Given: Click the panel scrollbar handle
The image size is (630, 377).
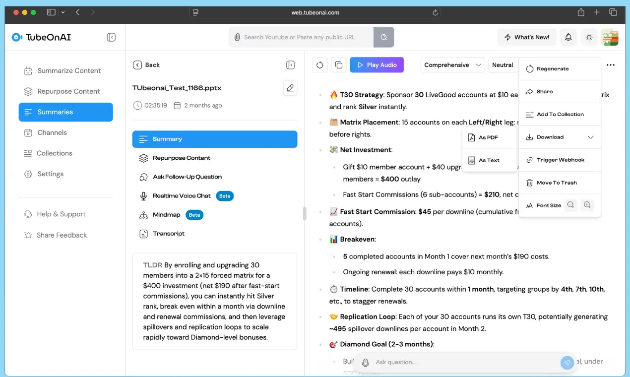Looking at the screenshot, I should pyautogui.click(x=305, y=214).
